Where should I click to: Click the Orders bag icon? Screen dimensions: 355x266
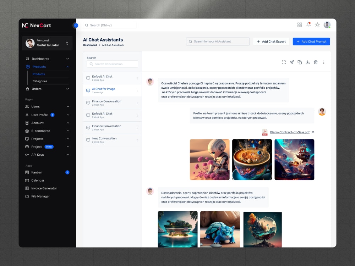(27, 89)
